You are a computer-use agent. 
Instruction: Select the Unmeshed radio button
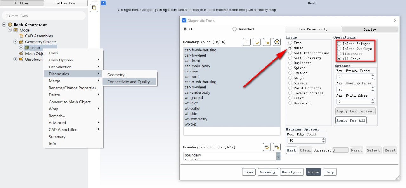[235, 29]
